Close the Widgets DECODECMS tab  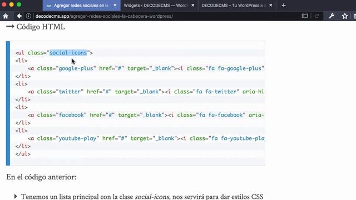tap(193, 5)
